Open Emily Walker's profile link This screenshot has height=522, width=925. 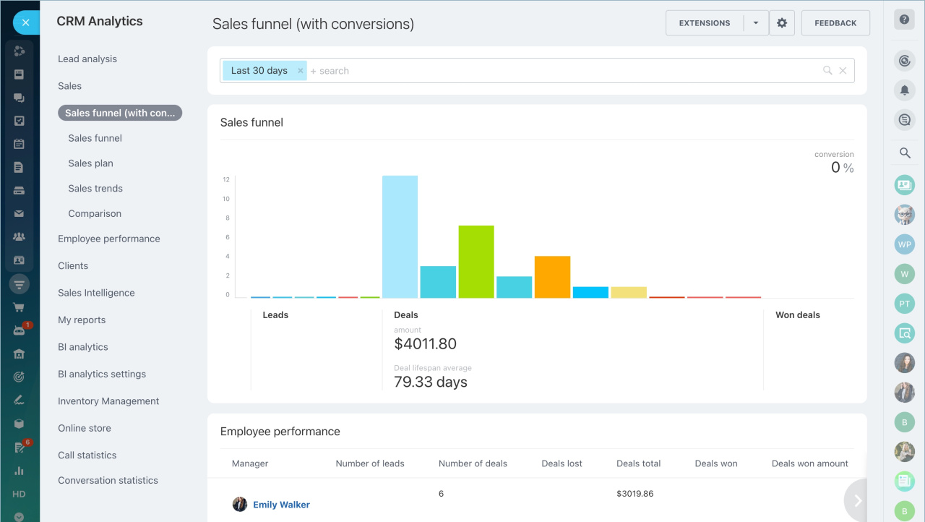coord(281,505)
